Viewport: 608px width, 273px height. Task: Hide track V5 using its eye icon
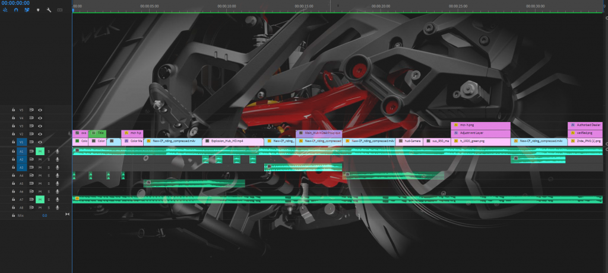pyautogui.click(x=40, y=110)
